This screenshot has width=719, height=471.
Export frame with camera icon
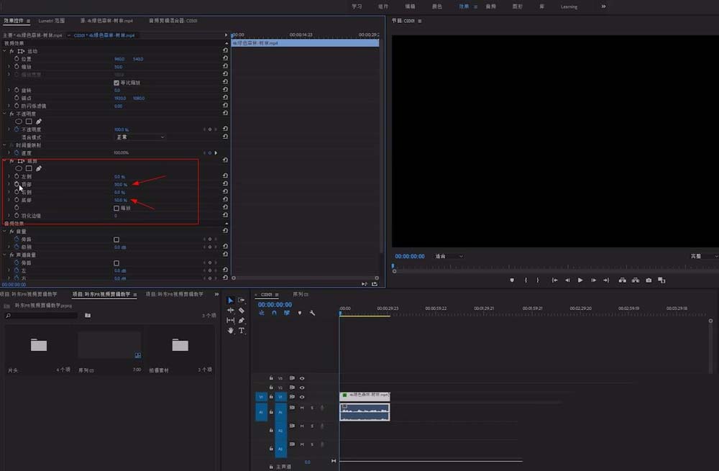tap(649, 280)
